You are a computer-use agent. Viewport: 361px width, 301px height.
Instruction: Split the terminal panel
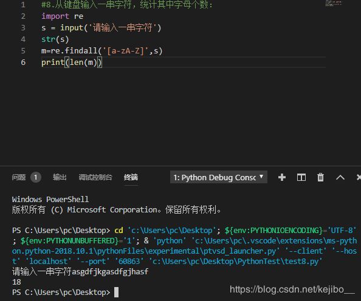pos(301,177)
